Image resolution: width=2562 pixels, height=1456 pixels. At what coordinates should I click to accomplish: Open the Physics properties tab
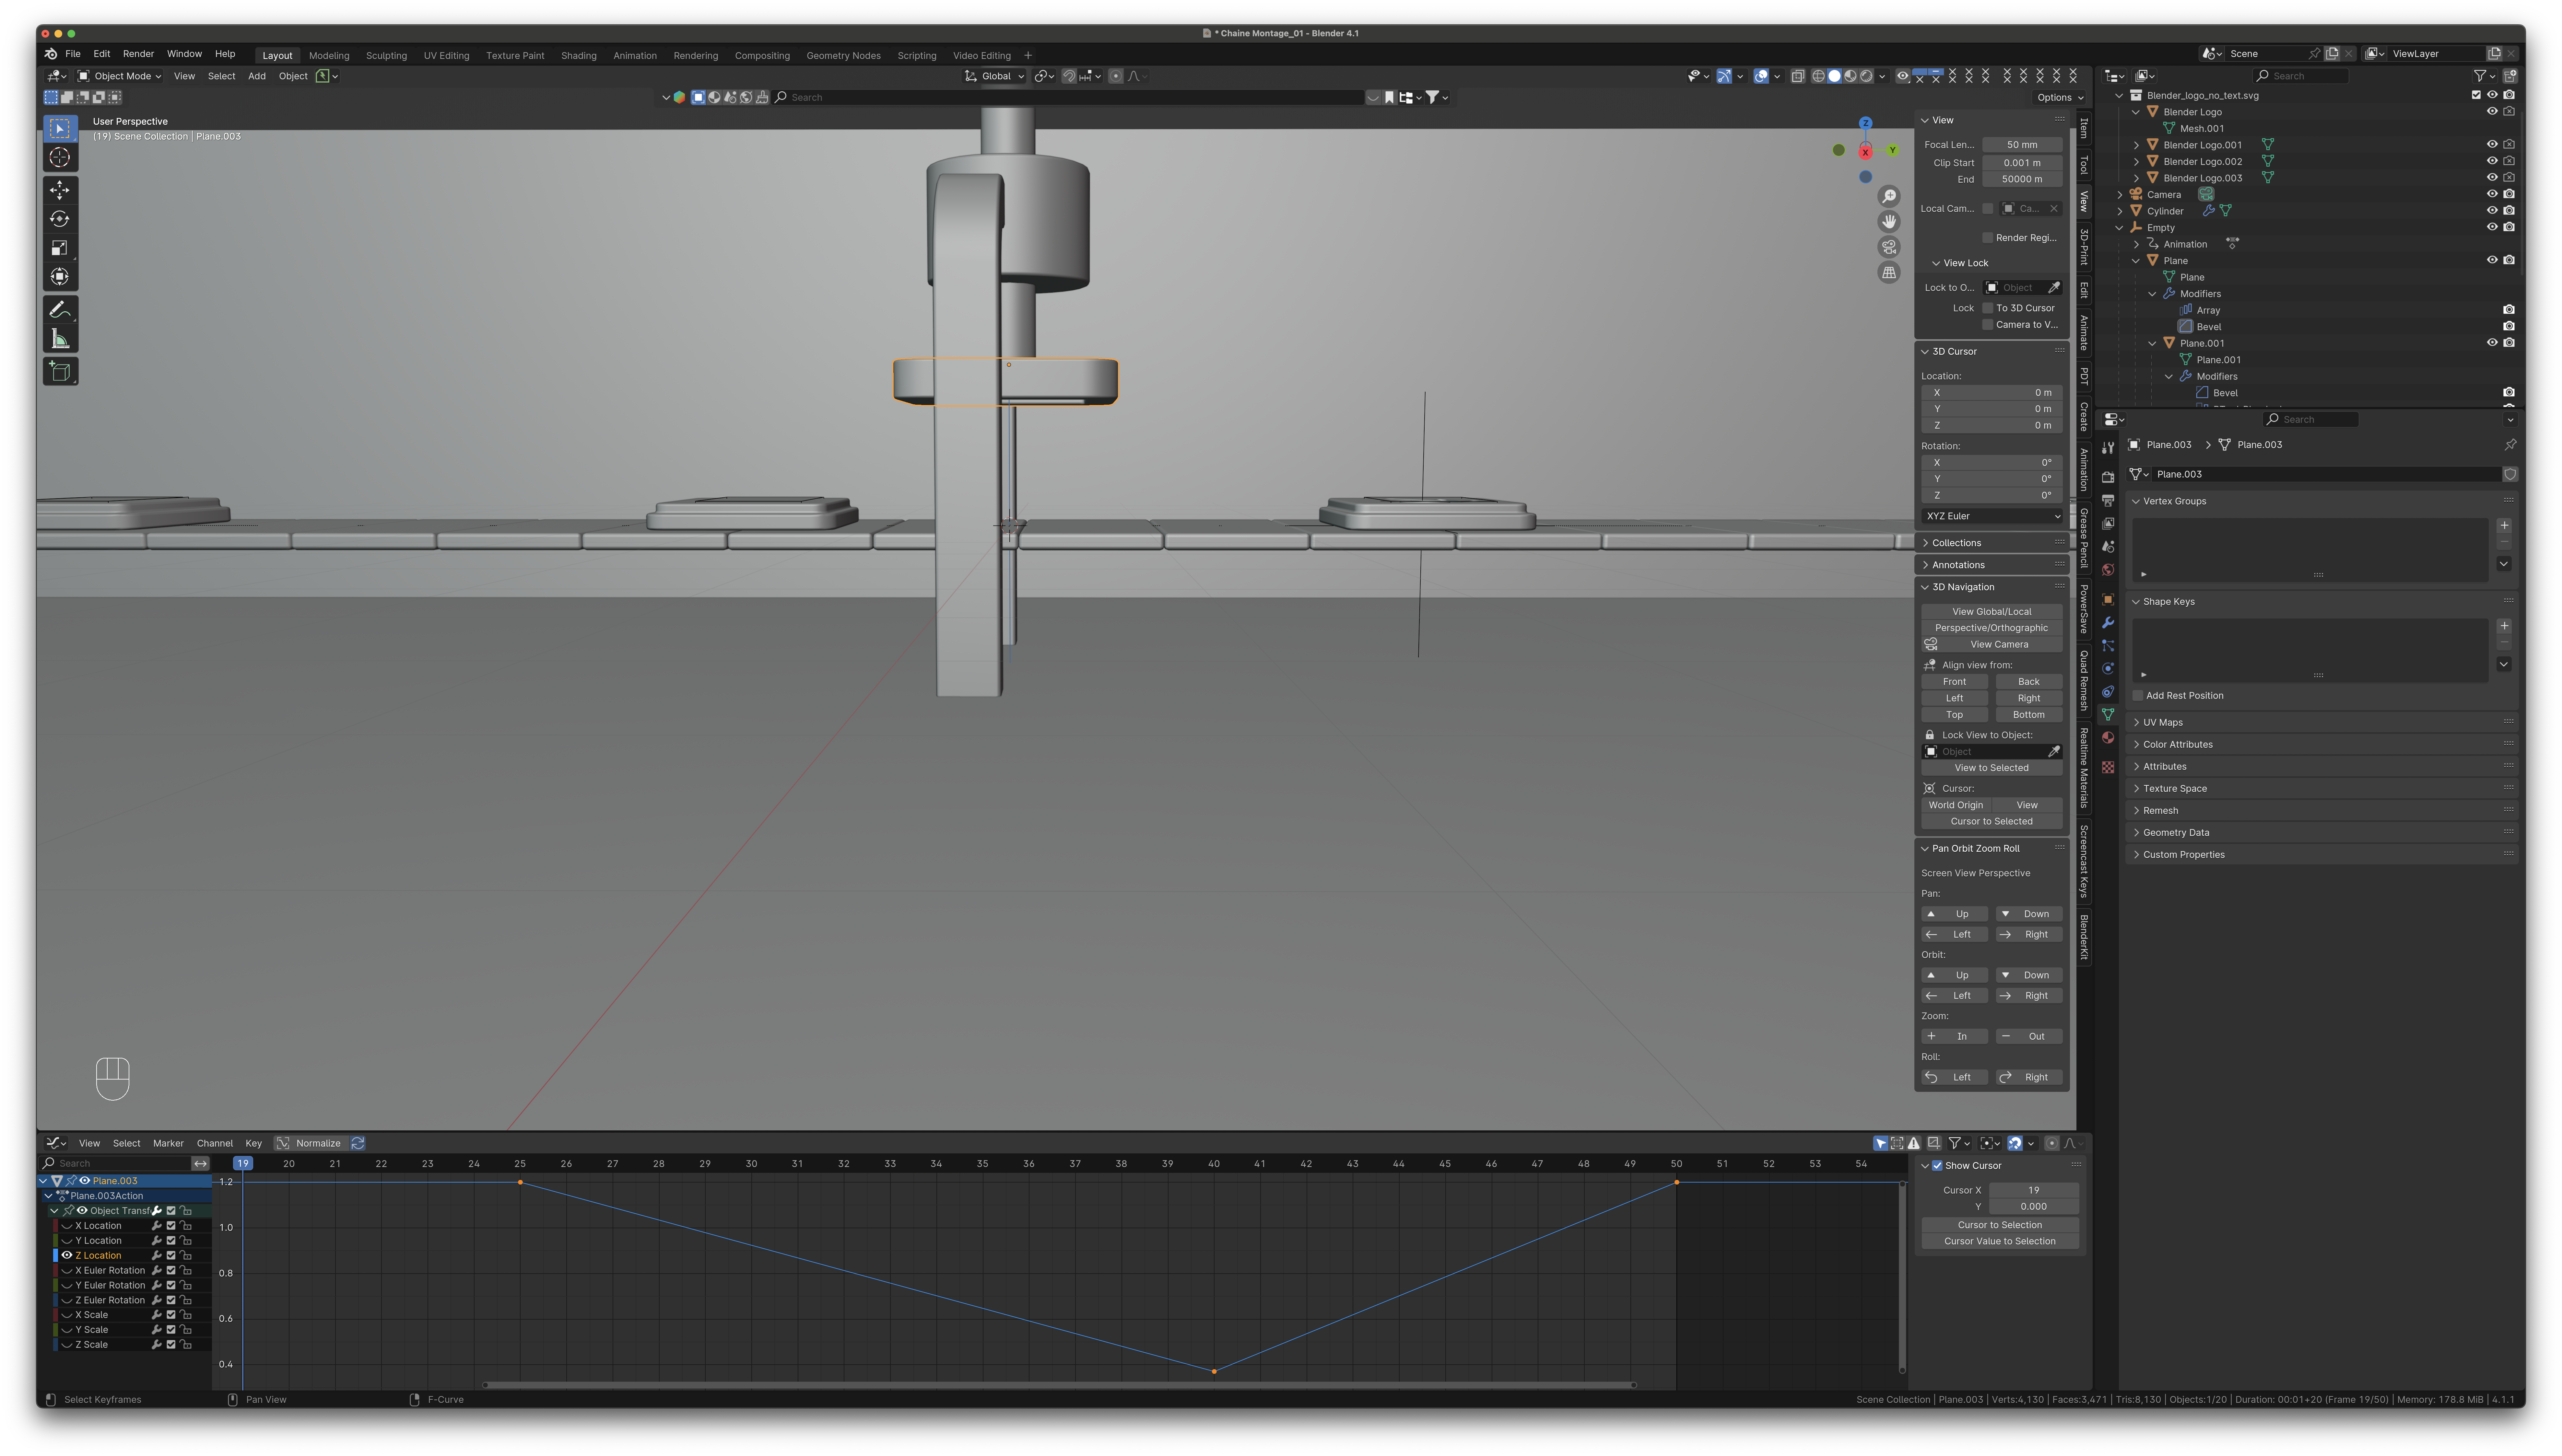point(2108,669)
